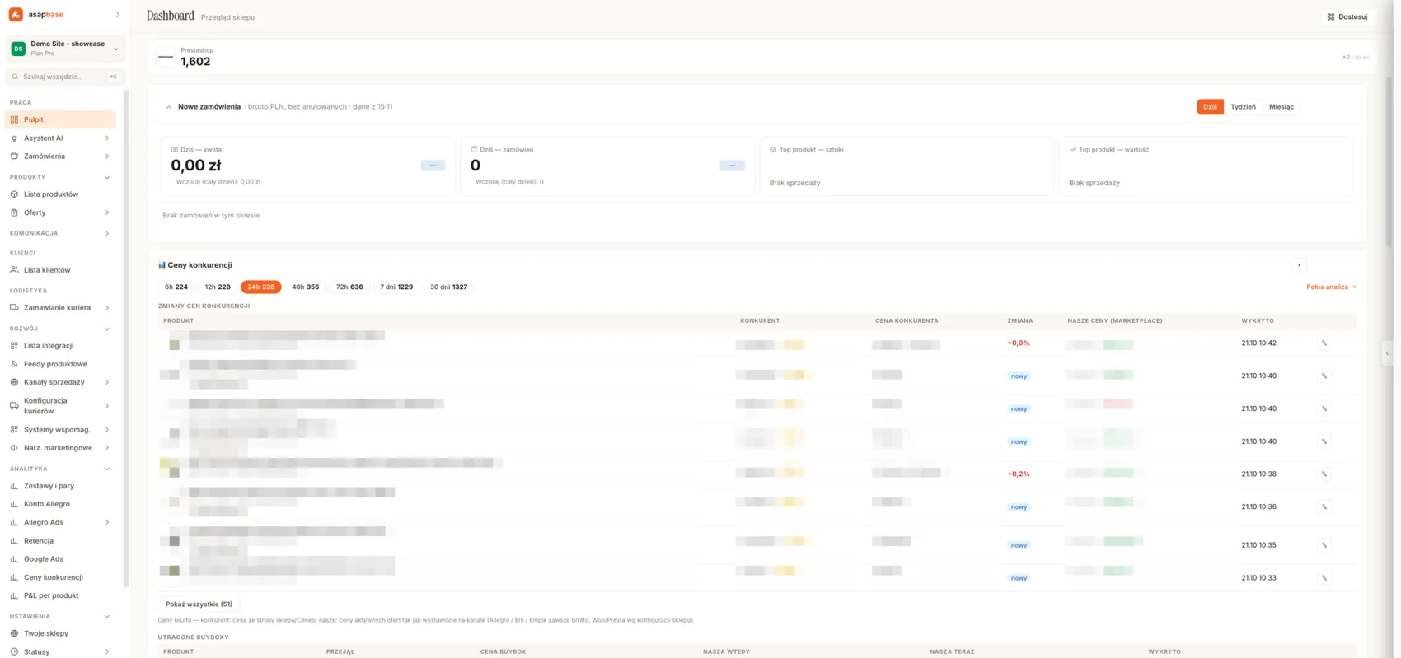Click Pokaż wszystkie (51) button
1401x658 pixels.
click(x=199, y=604)
